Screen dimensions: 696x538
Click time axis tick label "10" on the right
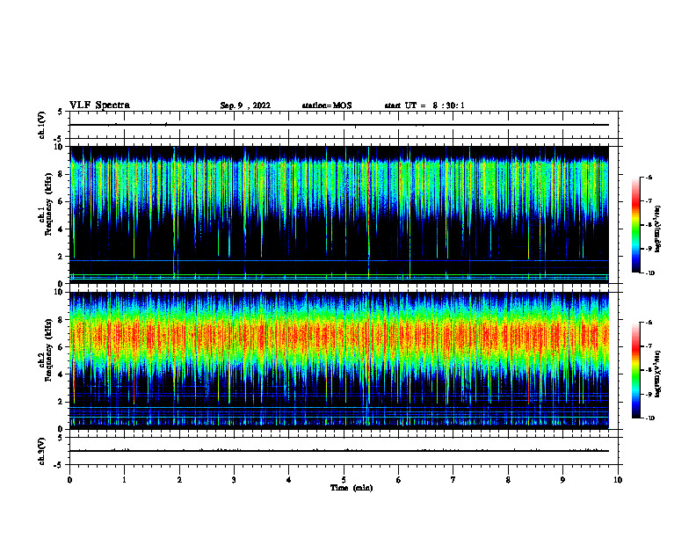(618, 480)
